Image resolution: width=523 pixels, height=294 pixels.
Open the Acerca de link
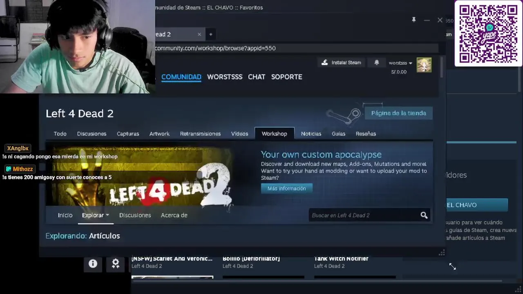point(174,215)
